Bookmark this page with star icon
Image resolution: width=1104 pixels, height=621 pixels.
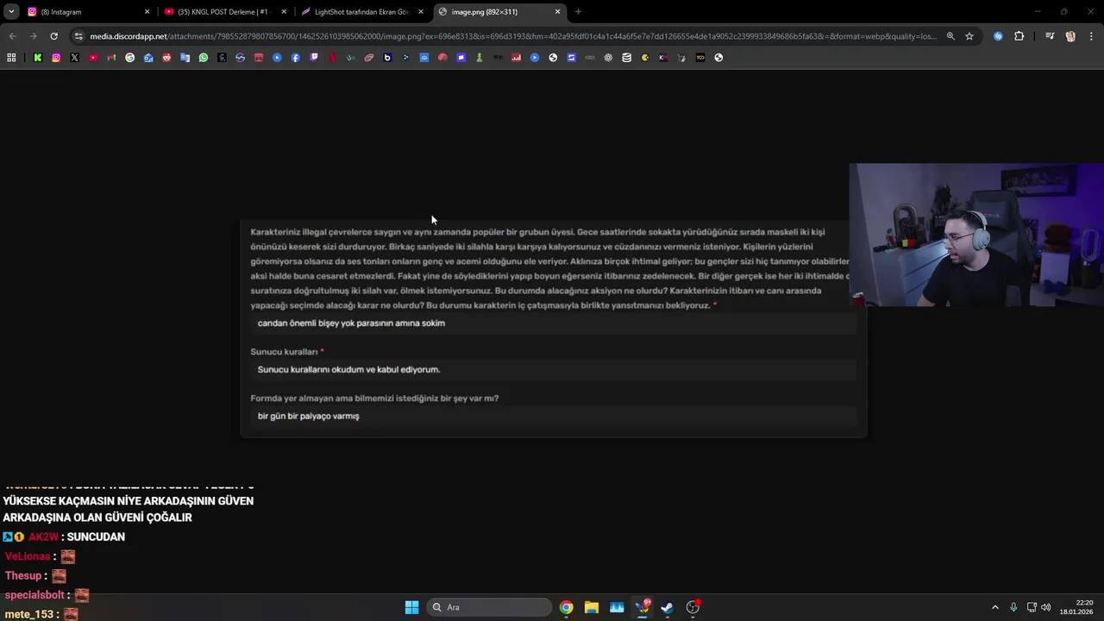(x=969, y=36)
